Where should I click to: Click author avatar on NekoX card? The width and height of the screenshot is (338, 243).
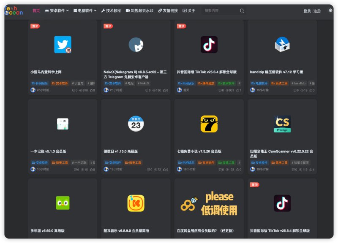[106, 90]
